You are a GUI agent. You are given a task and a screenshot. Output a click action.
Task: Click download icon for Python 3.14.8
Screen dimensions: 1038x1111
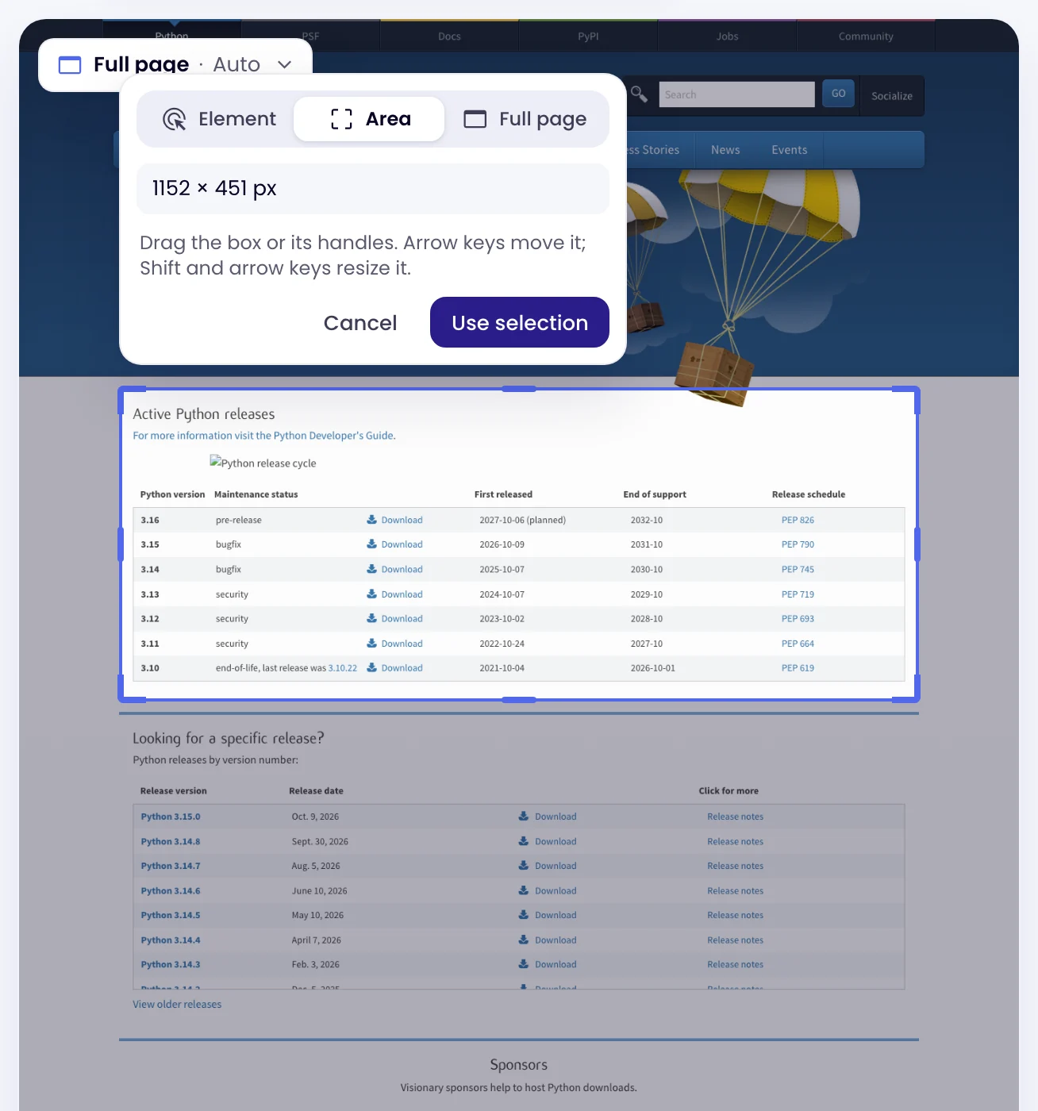coord(524,841)
